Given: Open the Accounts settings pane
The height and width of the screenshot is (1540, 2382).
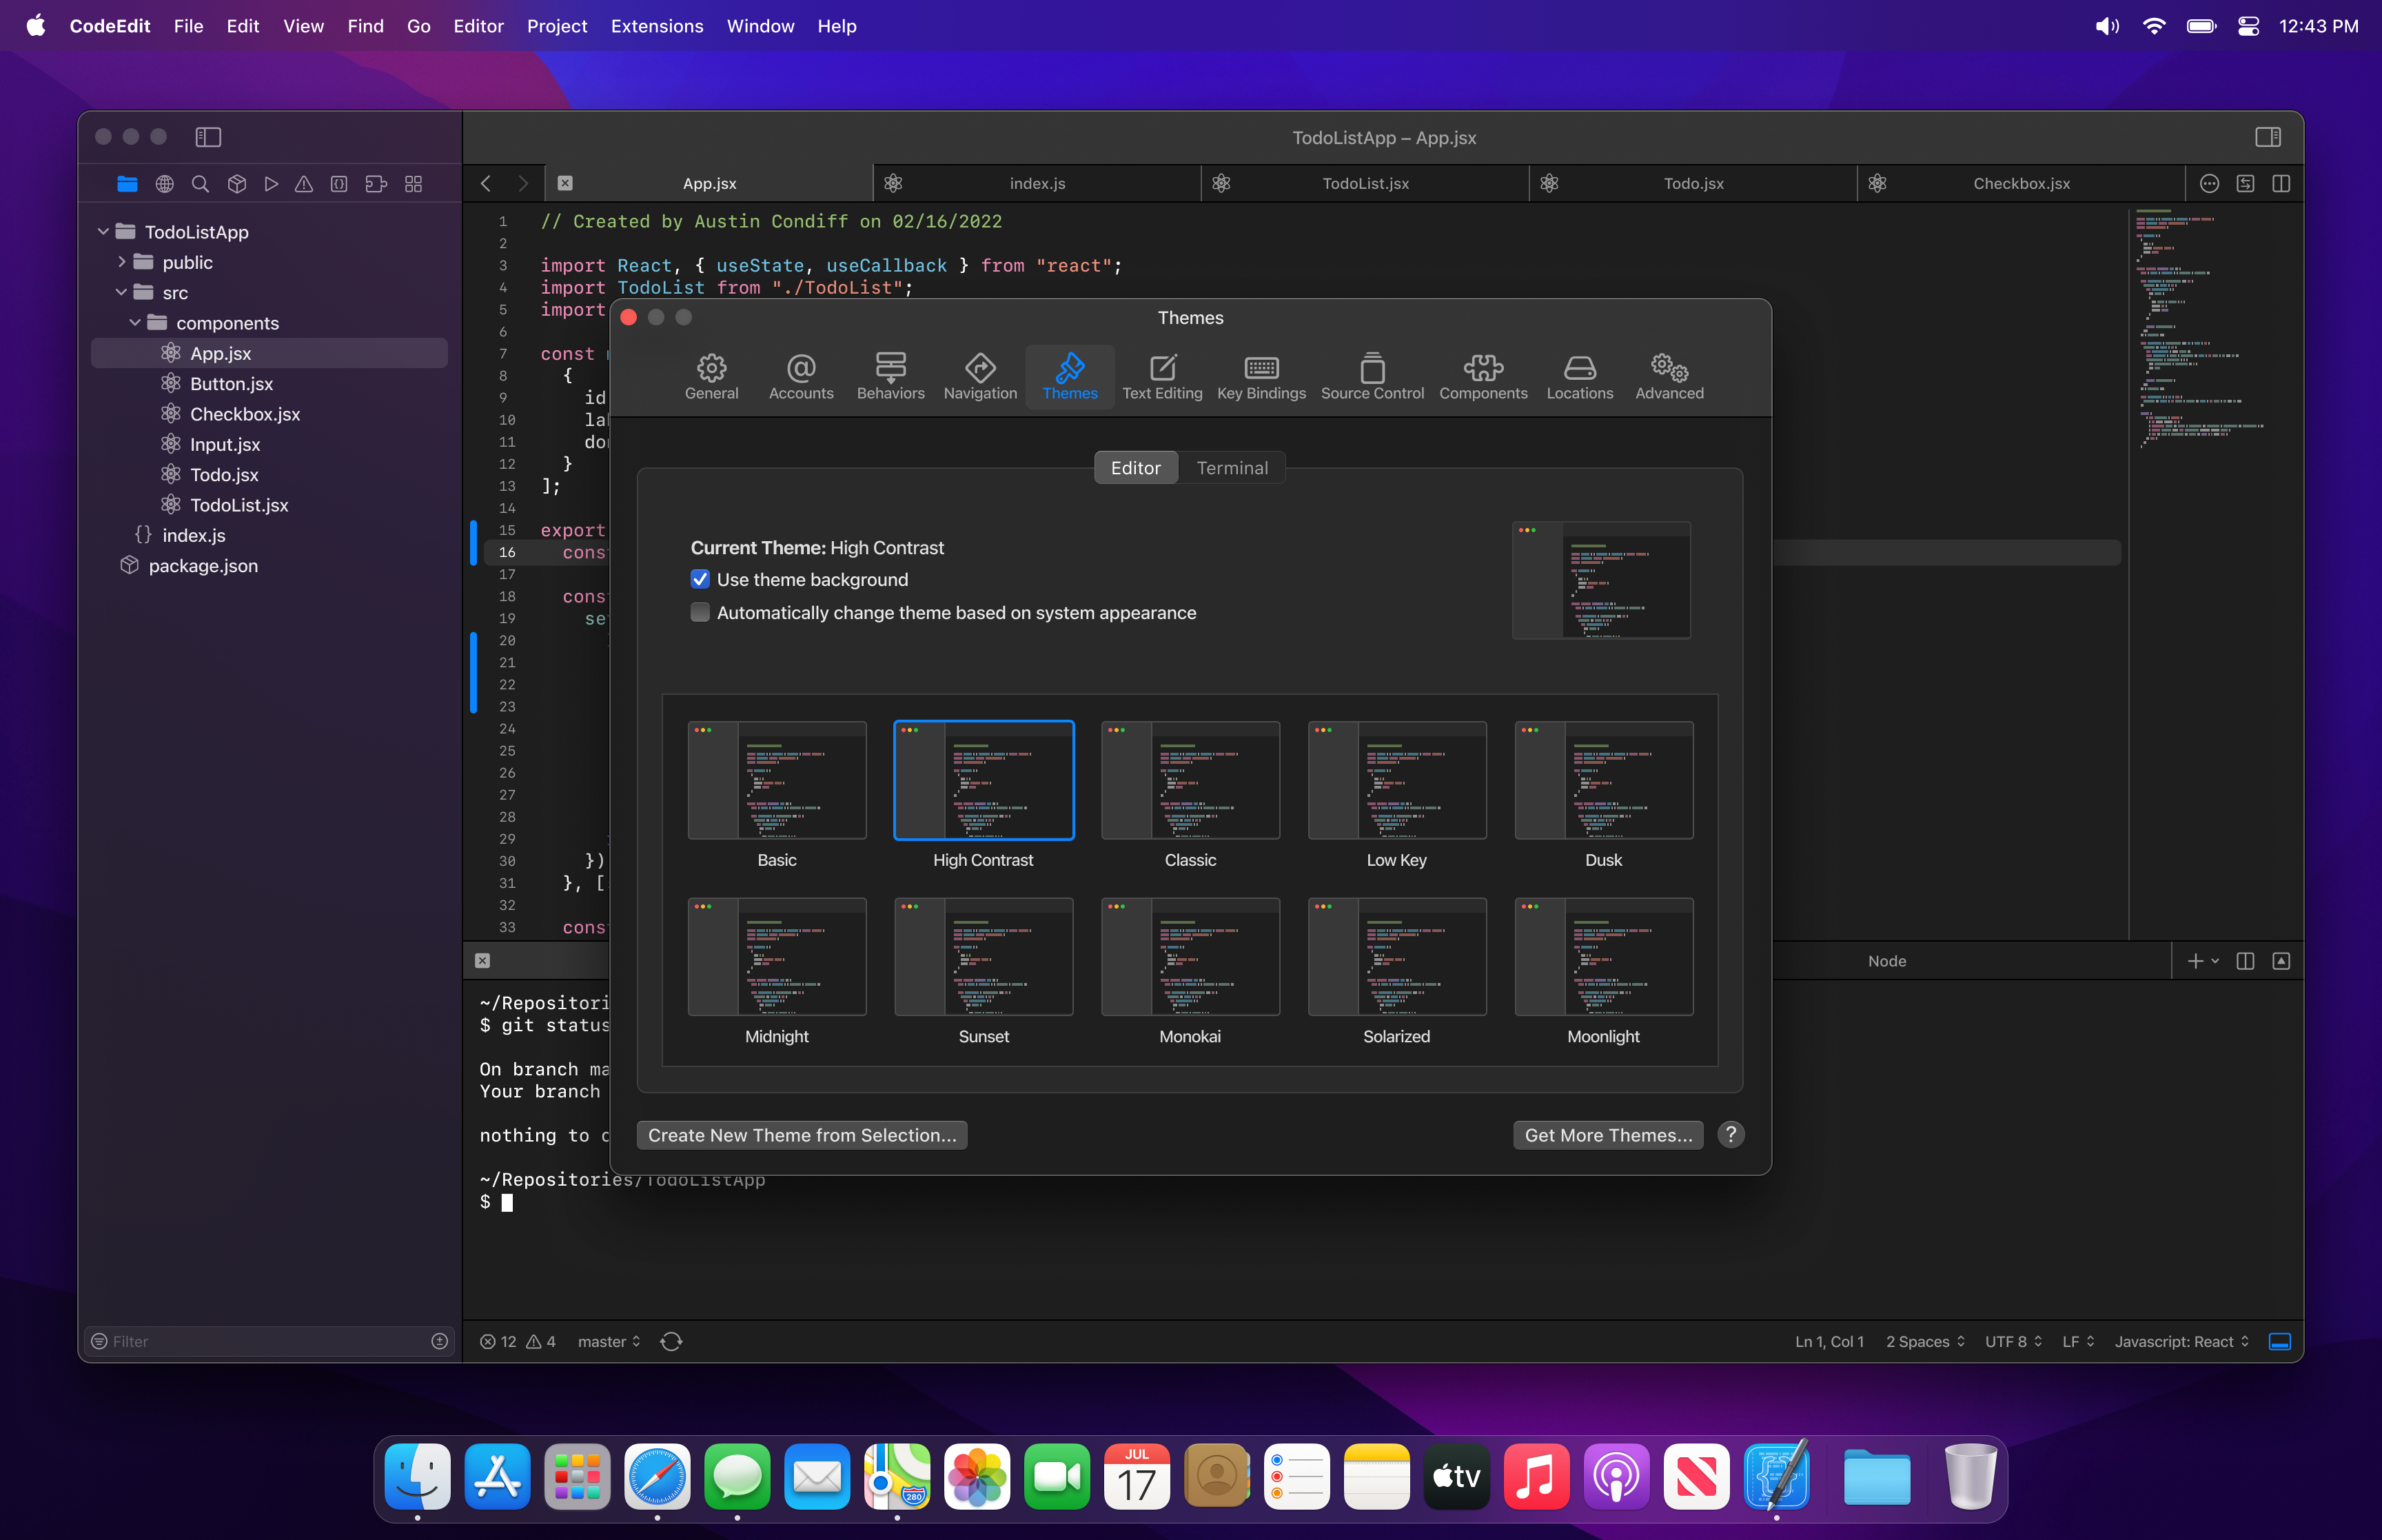Looking at the screenshot, I should pyautogui.click(x=801, y=376).
